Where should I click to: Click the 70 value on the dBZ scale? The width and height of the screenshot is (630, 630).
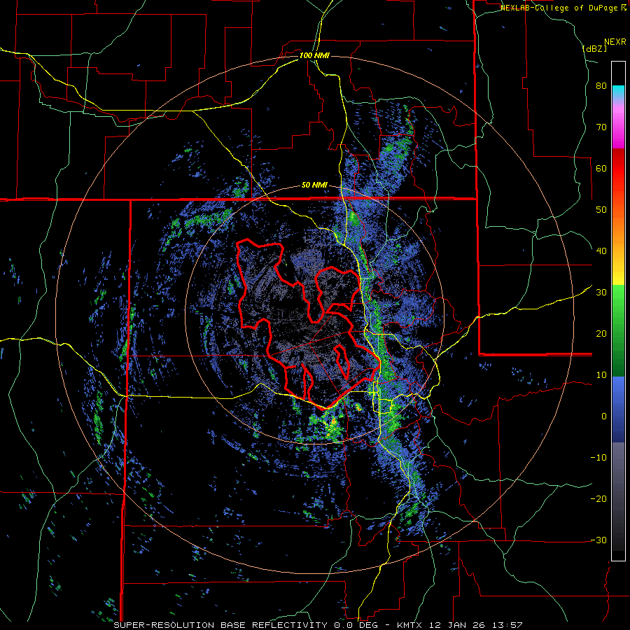(601, 127)
